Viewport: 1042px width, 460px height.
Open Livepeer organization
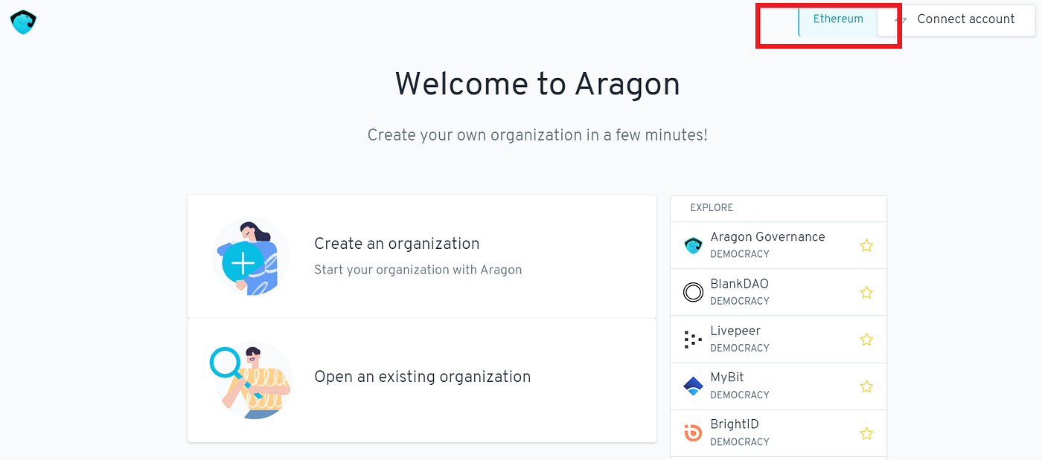tap(779, 339)
